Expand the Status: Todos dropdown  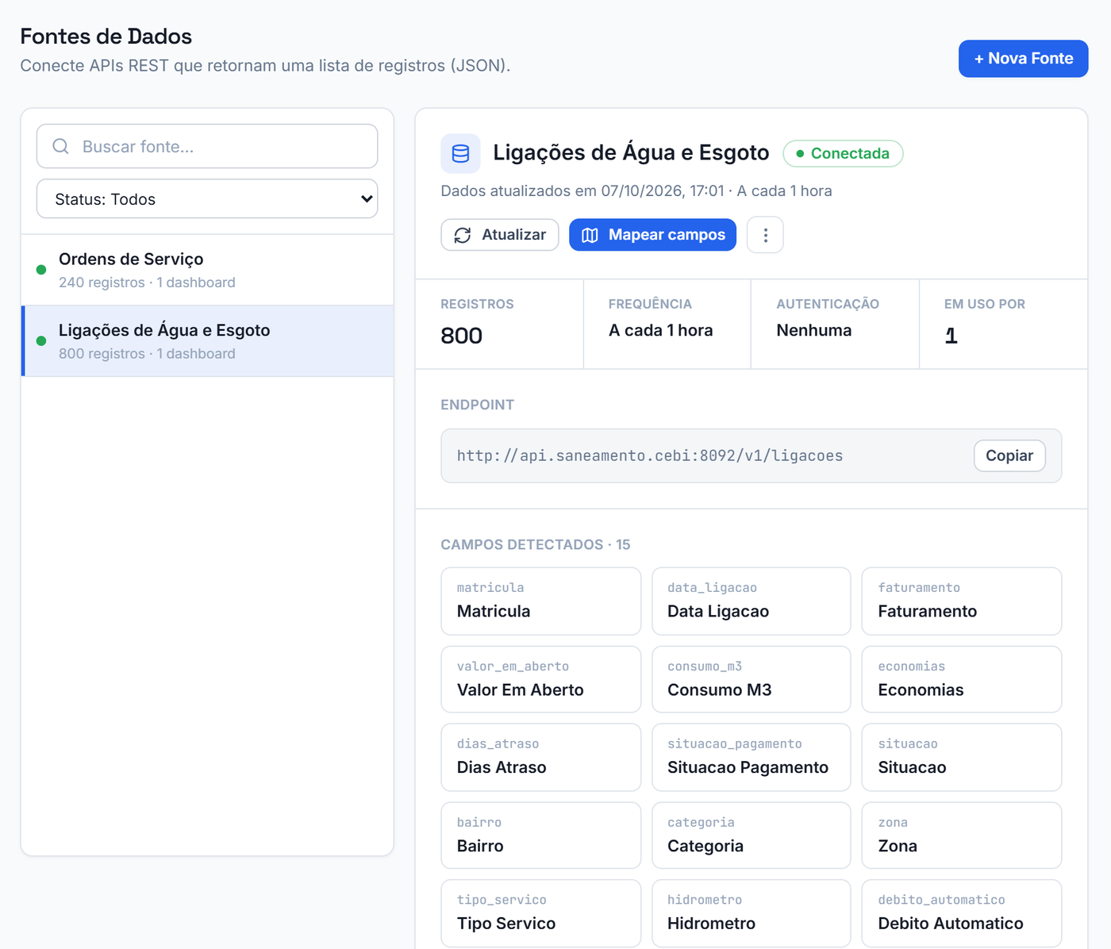207,198
